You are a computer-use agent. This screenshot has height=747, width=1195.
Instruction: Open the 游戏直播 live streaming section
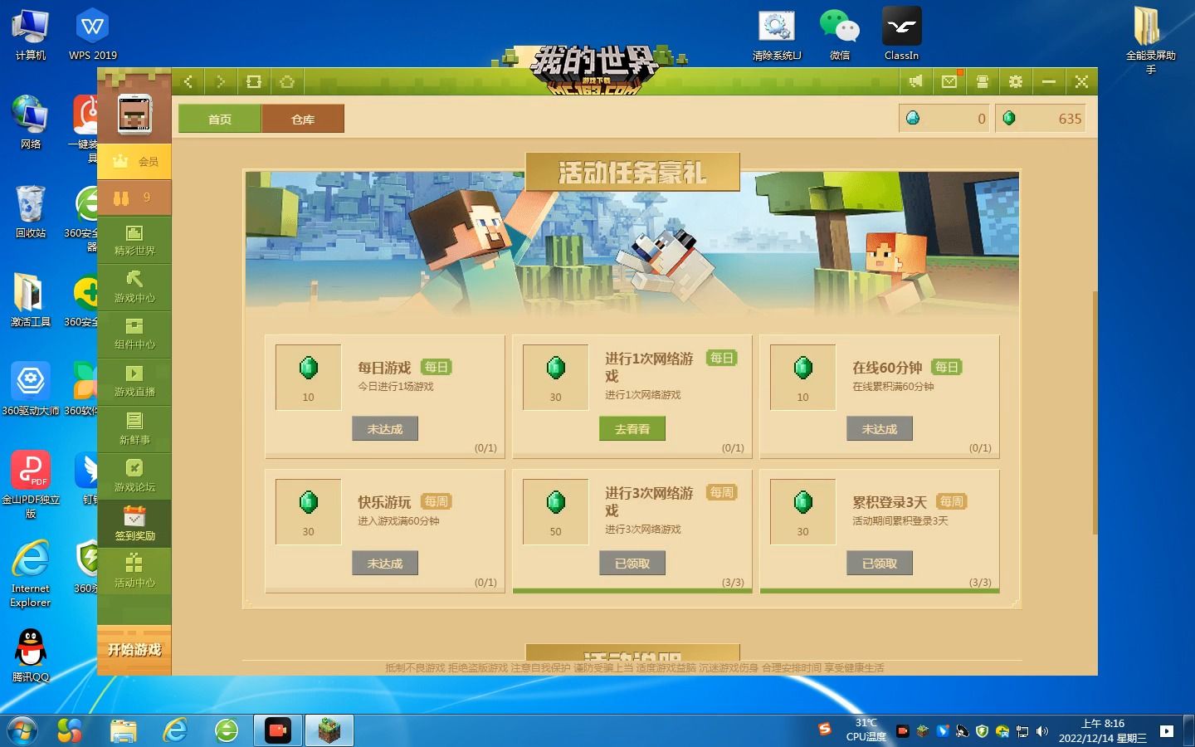click(134, 383)
